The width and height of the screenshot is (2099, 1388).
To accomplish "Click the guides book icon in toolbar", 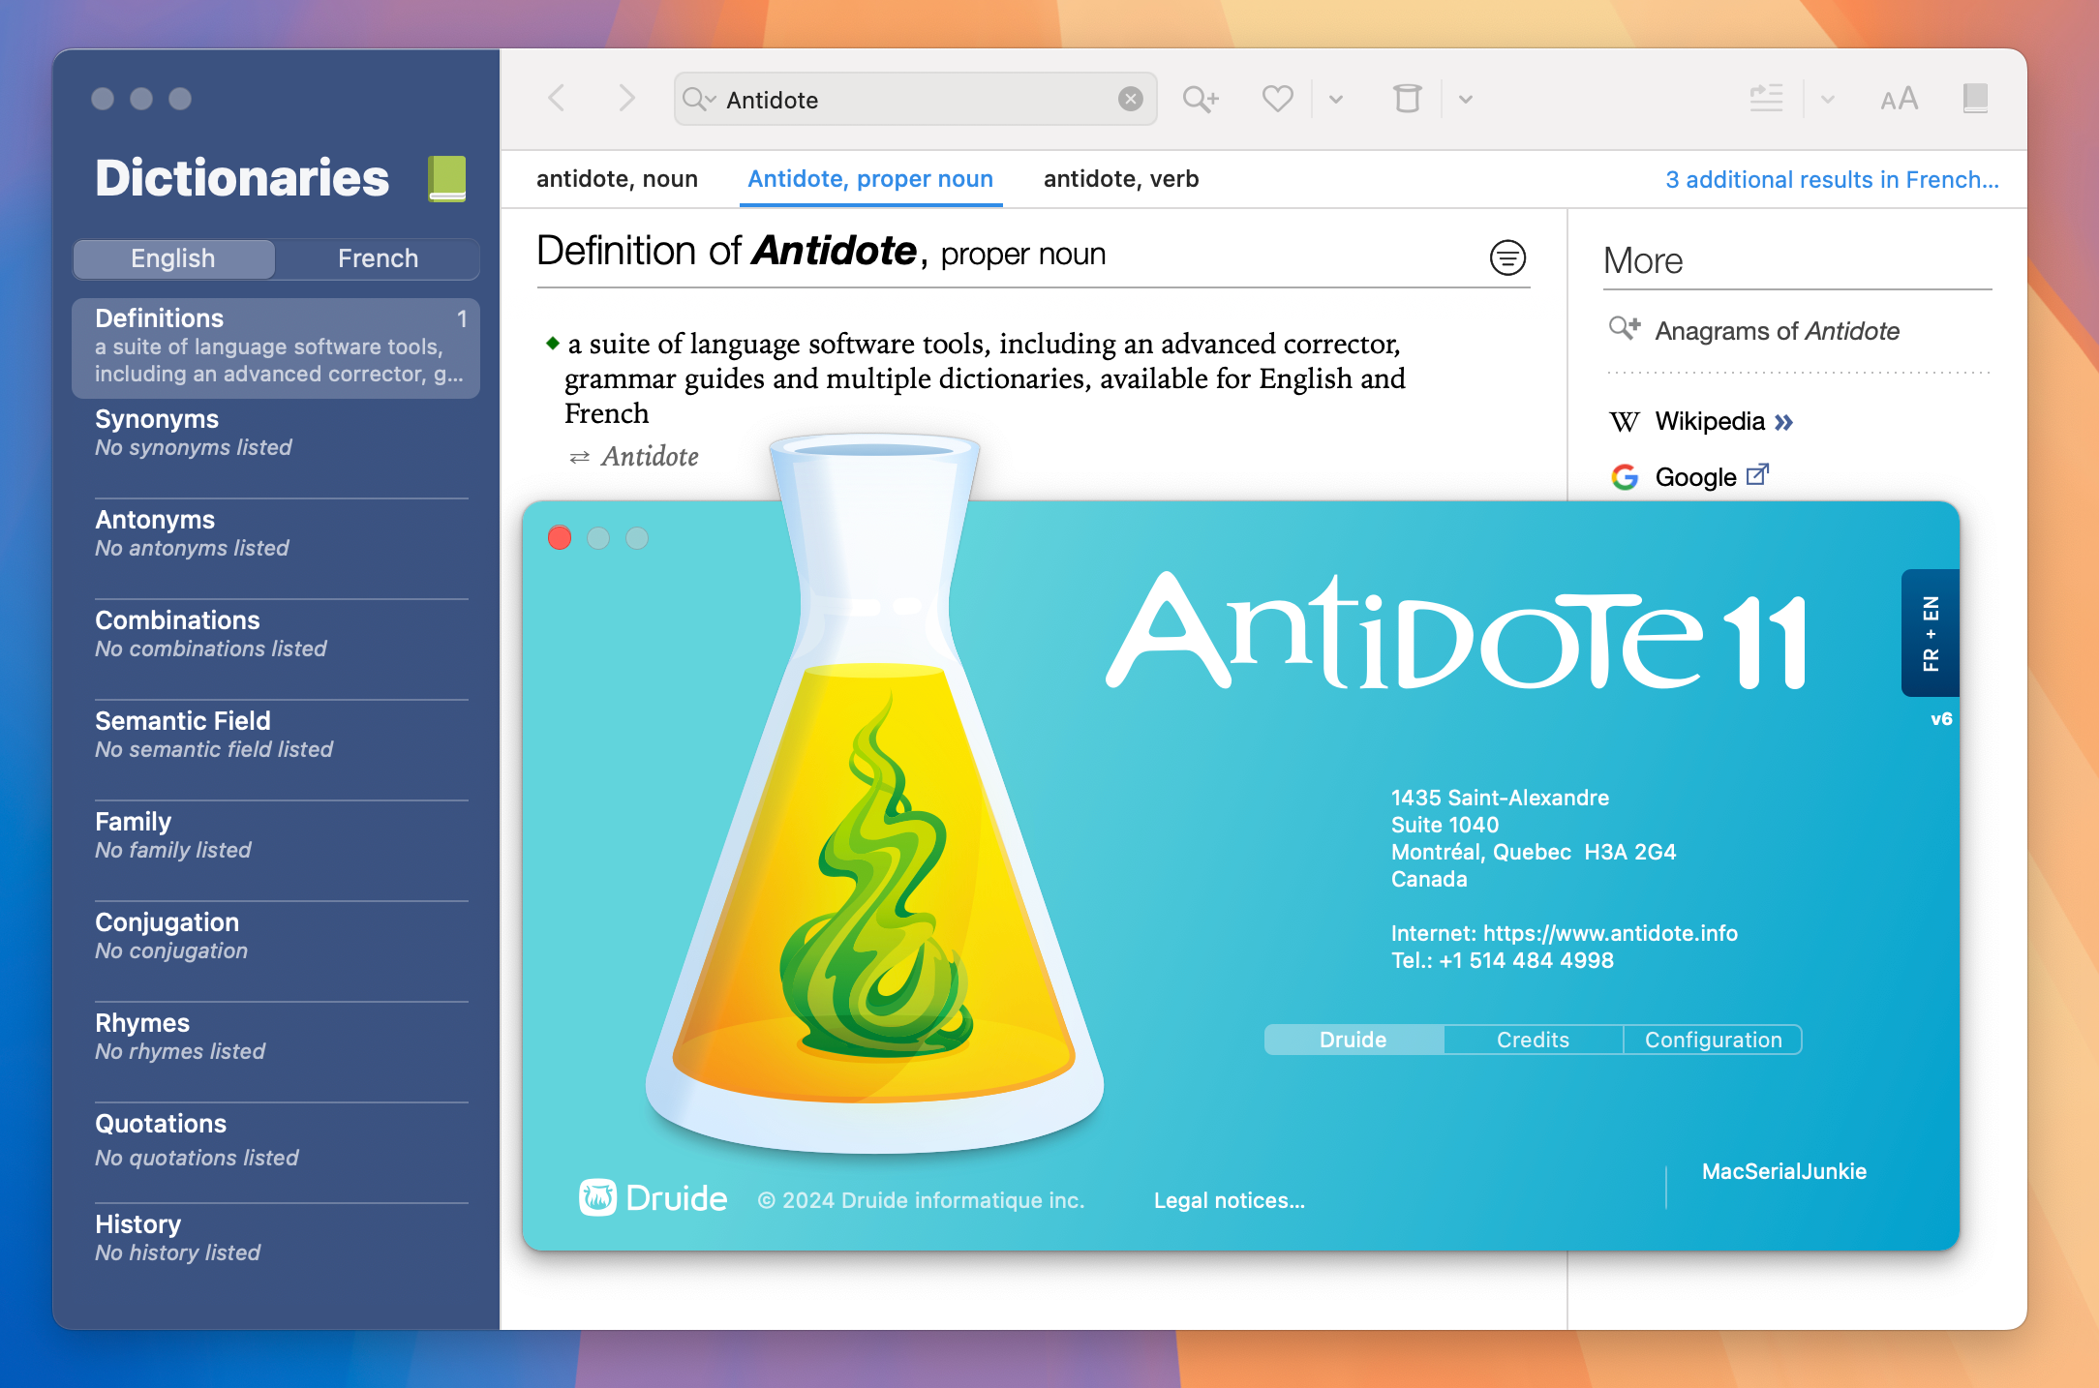I will click(1975, 99).
